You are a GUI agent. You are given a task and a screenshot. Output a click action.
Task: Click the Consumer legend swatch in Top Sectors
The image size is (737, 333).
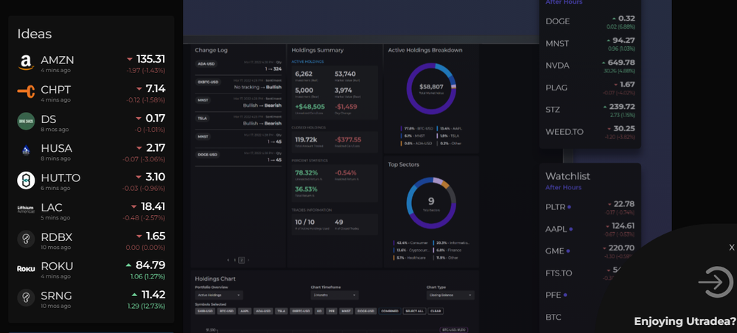pos(394,243)
